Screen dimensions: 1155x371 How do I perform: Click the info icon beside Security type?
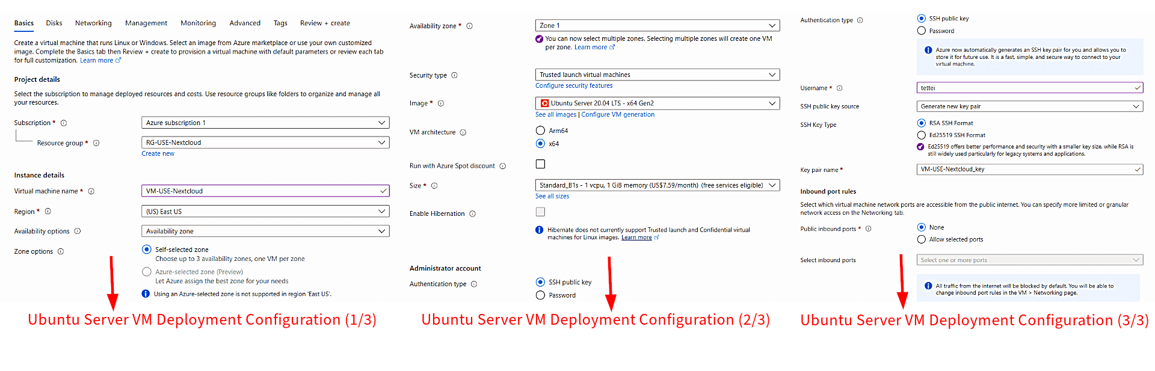(455, 75)
